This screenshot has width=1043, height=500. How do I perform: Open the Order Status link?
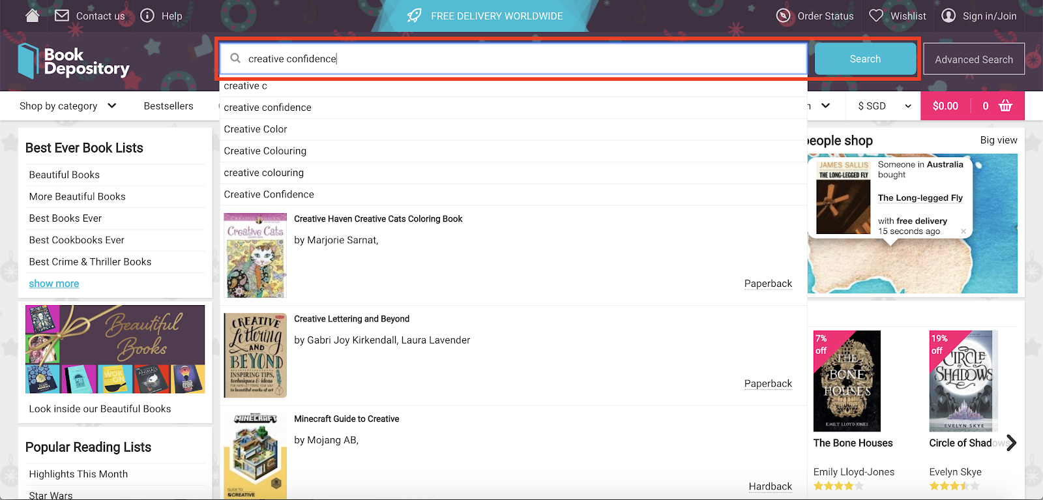[x=825, y=16]
